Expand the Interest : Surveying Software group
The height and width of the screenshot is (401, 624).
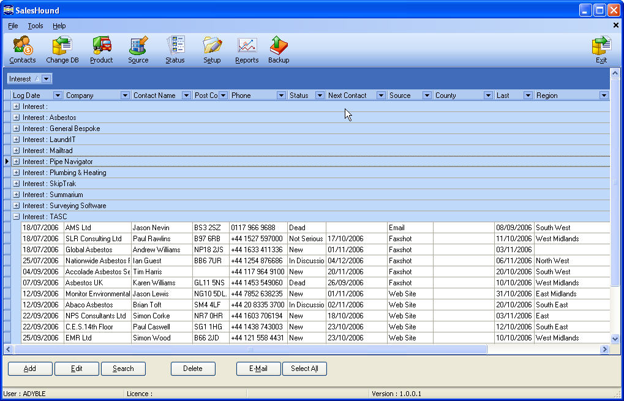[x=17, y=206]
